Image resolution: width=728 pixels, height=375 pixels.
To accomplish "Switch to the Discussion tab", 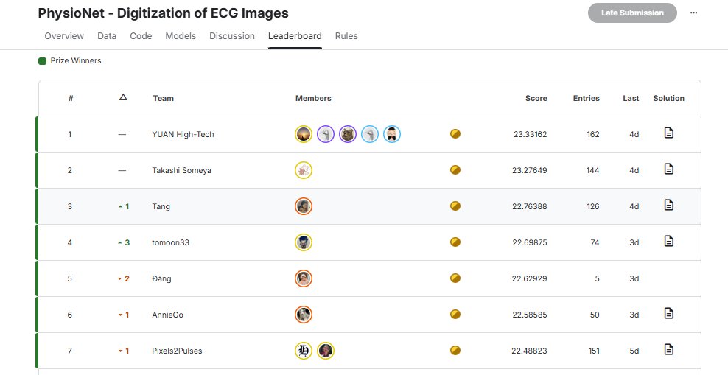I will click(232, 36).
